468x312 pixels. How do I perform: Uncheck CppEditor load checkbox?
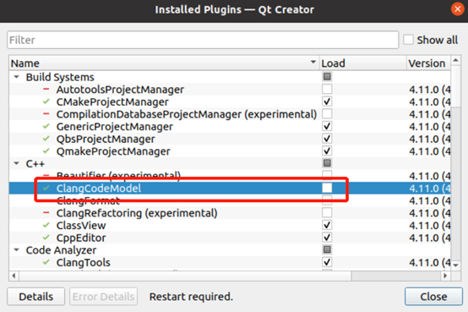coord(327,238)
